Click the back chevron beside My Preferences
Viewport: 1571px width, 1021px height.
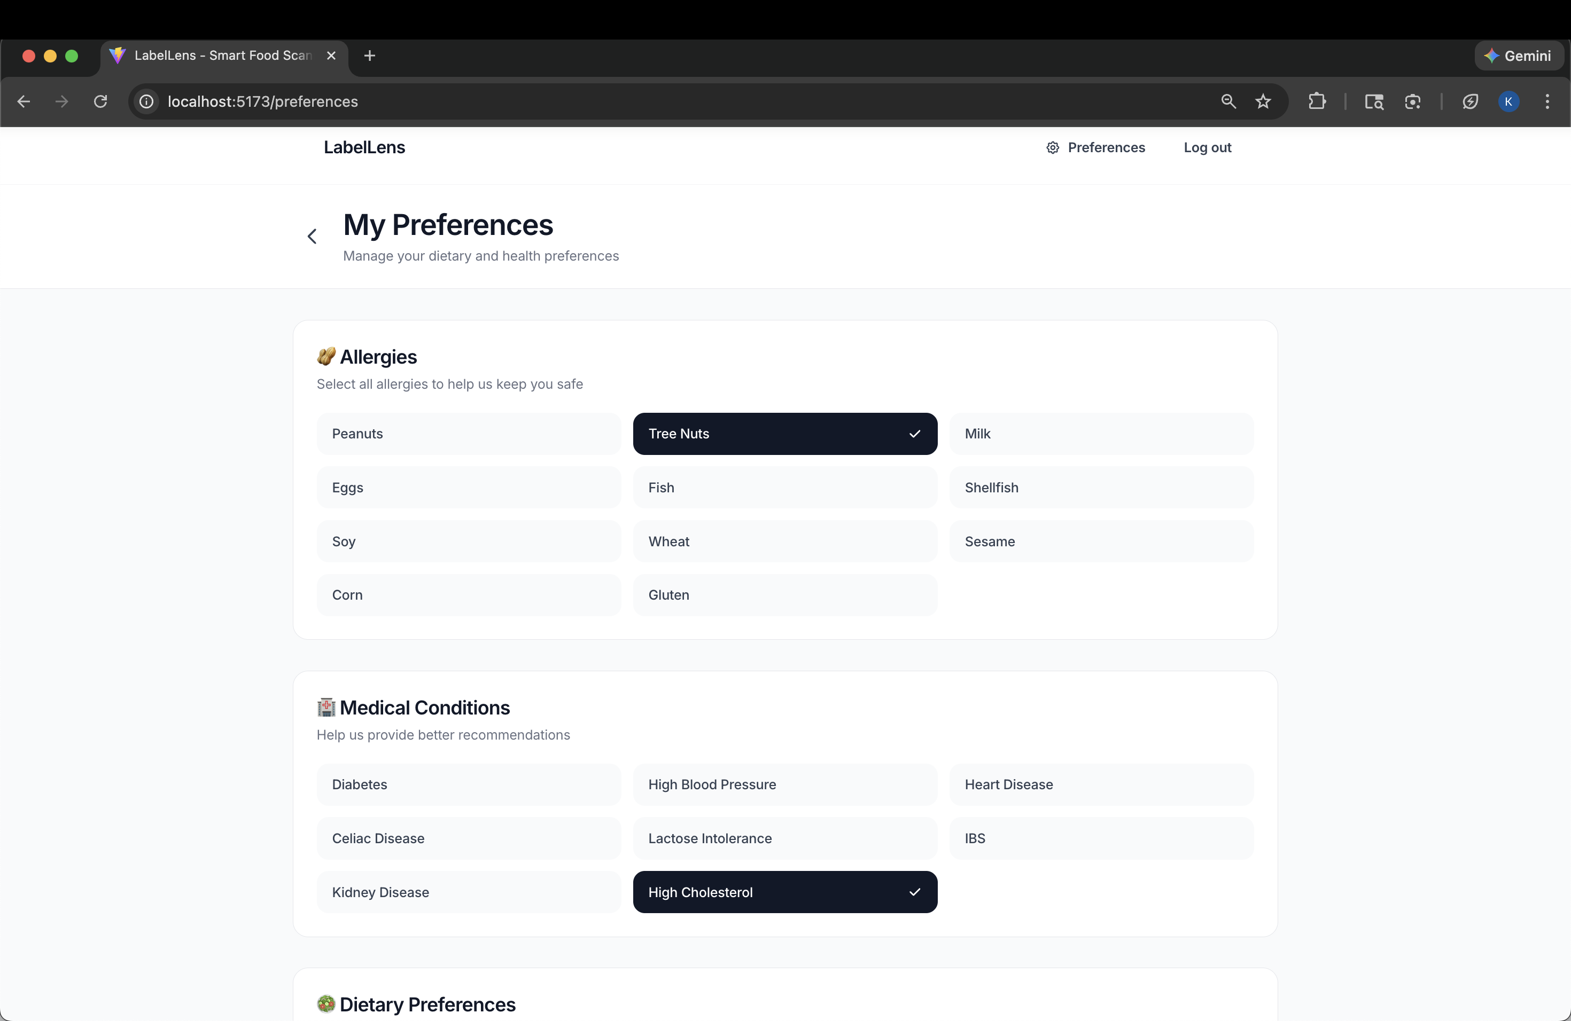click(312, 236)
